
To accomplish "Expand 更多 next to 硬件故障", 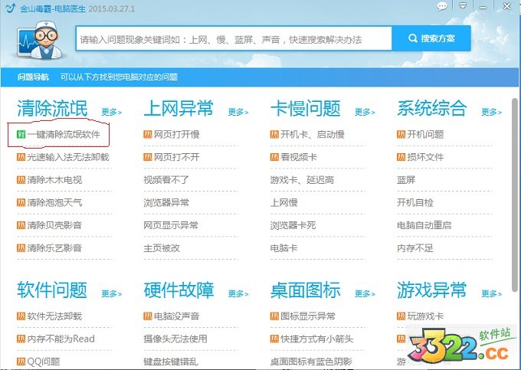I will point(238,293).
